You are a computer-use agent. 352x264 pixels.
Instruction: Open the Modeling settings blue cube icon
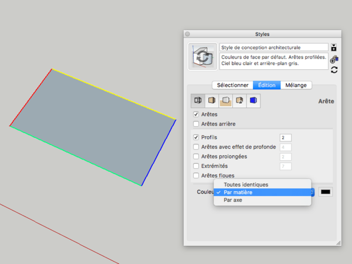tap(253, 100)
